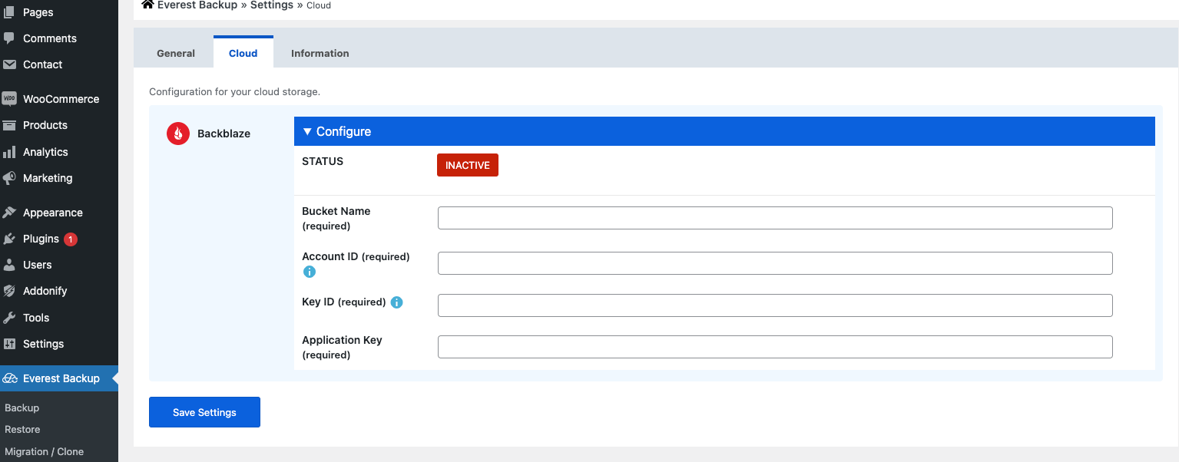Screen dimensions: 1179x462
Task: Click the Marketing megaphone icon
Action: [9, 178]
